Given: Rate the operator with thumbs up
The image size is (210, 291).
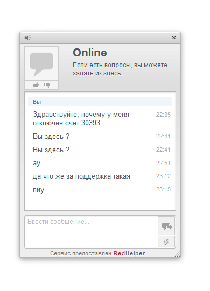Looking at the screenshot, I should tap(36, 85).
